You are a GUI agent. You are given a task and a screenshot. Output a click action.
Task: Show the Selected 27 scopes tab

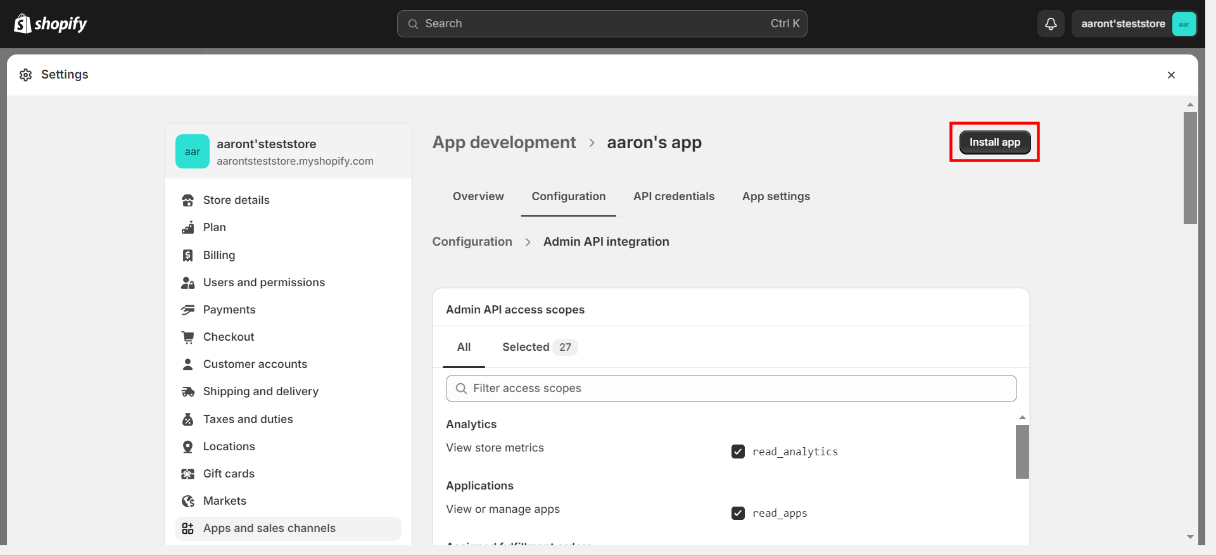coord(540,347)
